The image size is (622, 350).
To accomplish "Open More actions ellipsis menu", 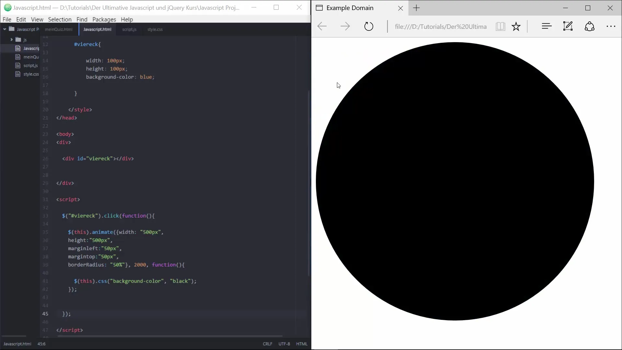I will coord(611,26).
